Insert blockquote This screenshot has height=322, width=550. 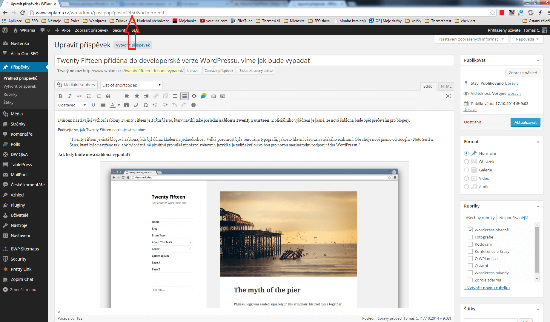pos(108,96)
